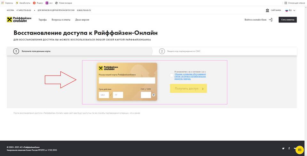Open the Авиабилеты bookmark with plane icon
This screenshot has width=307, height=156.
(x=23, y=3)
